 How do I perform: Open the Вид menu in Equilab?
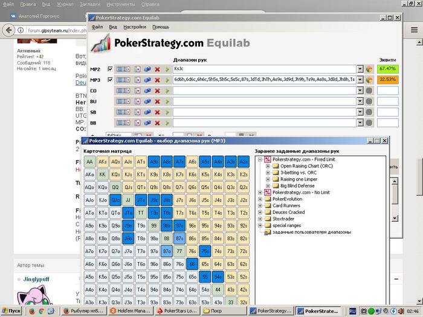(x=113, y=27)
